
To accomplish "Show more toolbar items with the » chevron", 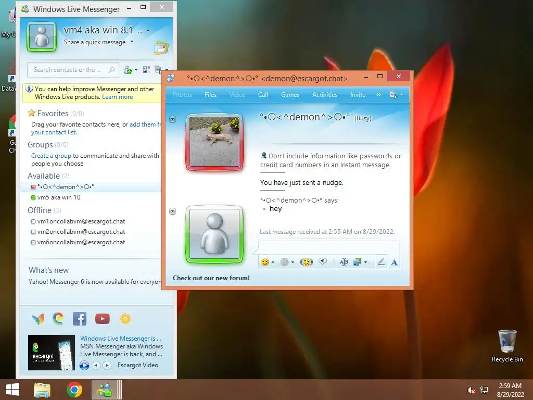I will point(379,95).
